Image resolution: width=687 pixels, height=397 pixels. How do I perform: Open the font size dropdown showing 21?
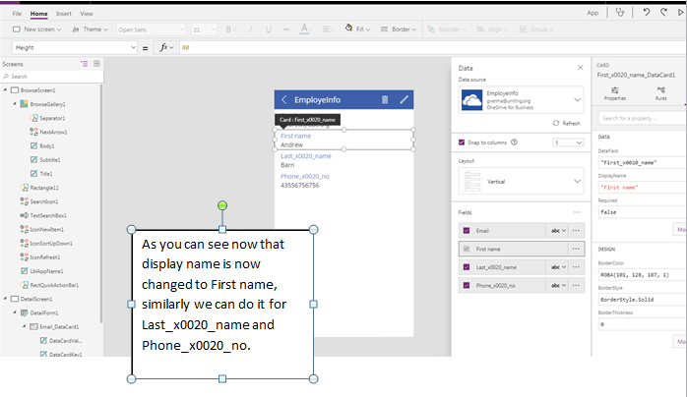tap(204, 29)
